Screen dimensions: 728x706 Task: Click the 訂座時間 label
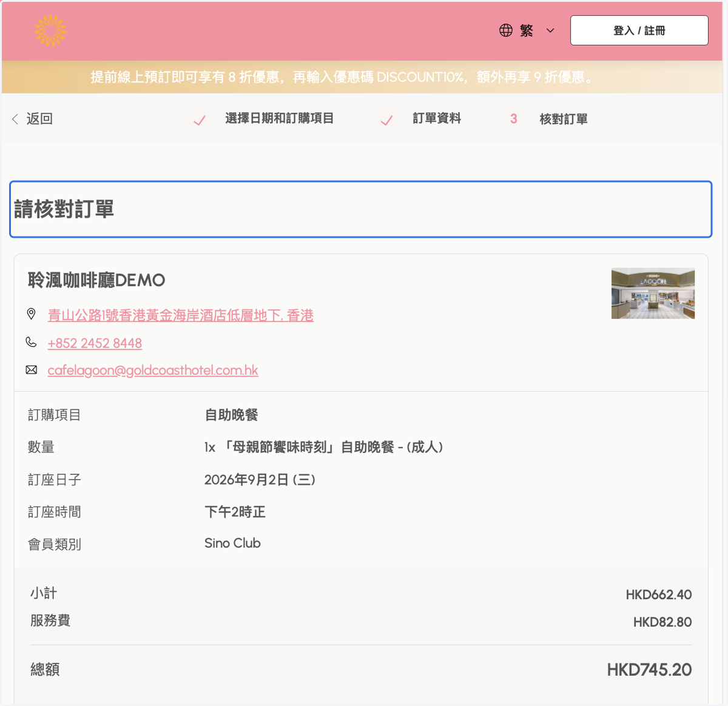[x=55, y=512]
